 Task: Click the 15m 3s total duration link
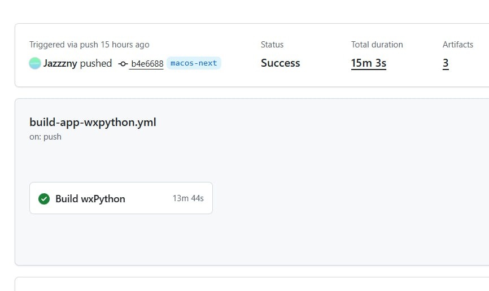click(368, 63)
